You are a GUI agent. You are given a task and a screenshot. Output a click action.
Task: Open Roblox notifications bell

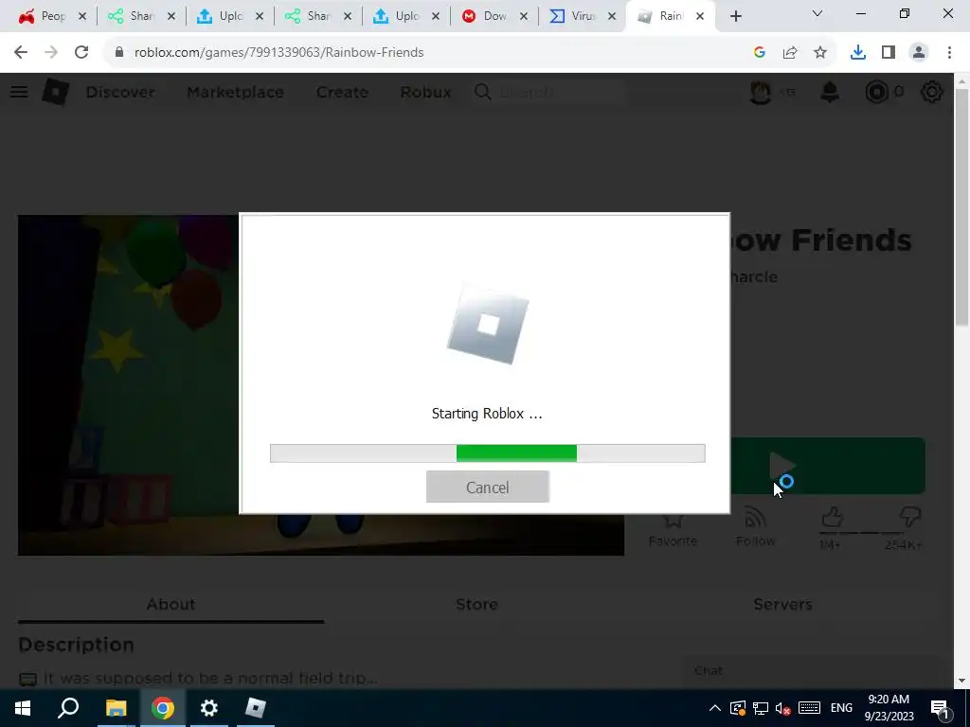830,92
